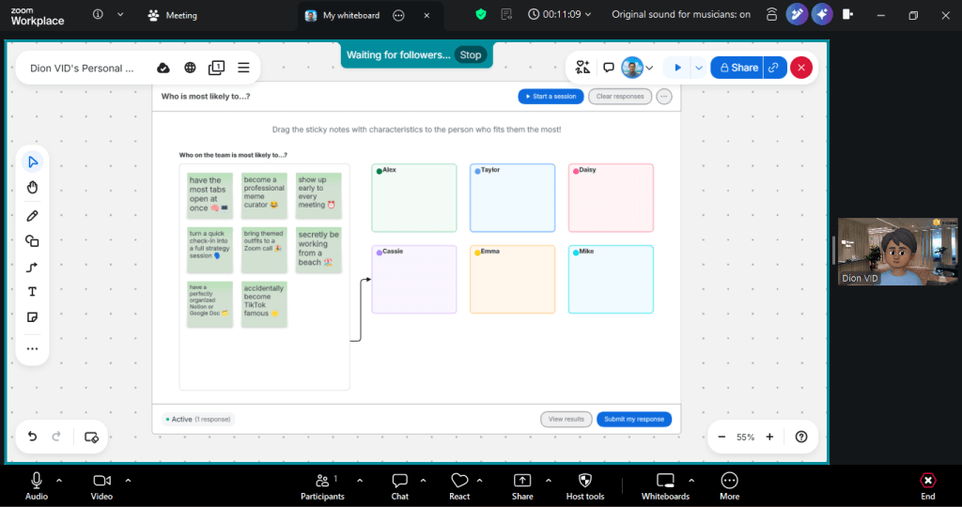
Task: Zoom out the whiteboard canvas
Action: point(721,437)
